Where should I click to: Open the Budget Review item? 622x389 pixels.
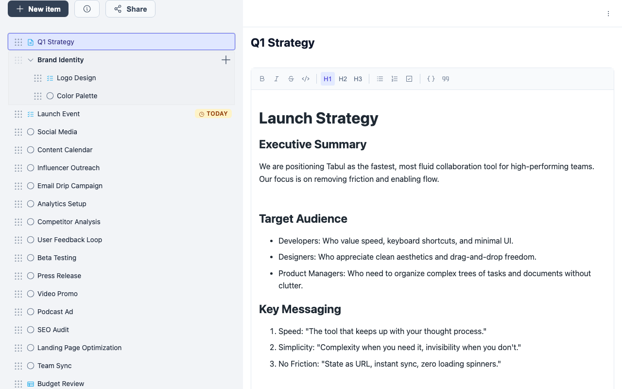tap(61, 384)
